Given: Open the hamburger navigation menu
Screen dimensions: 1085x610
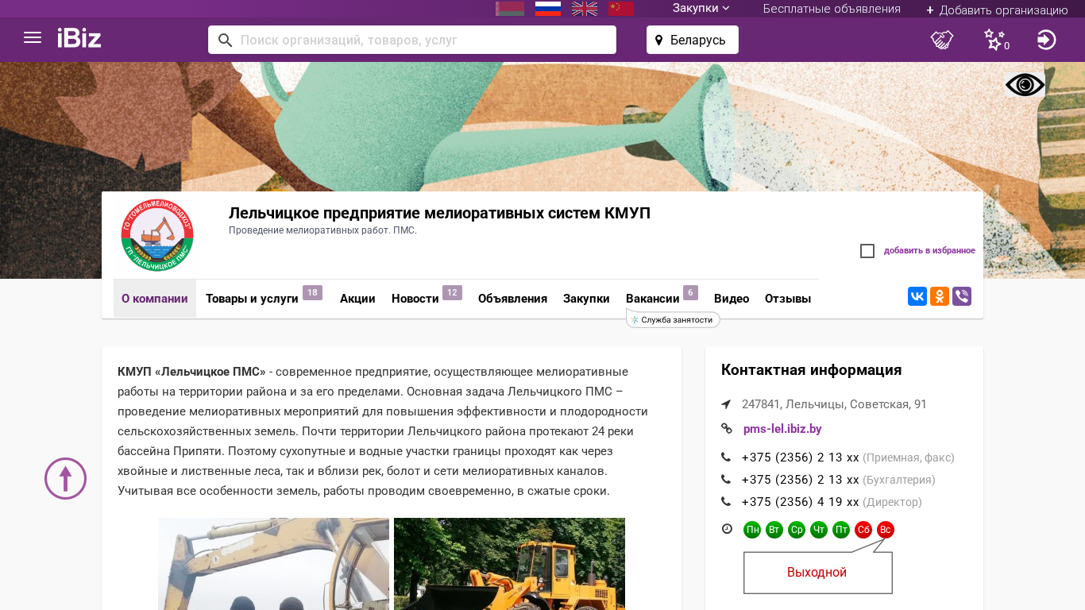Looking at the screenshot, I should pyautogui.click(x=33, y=38).
